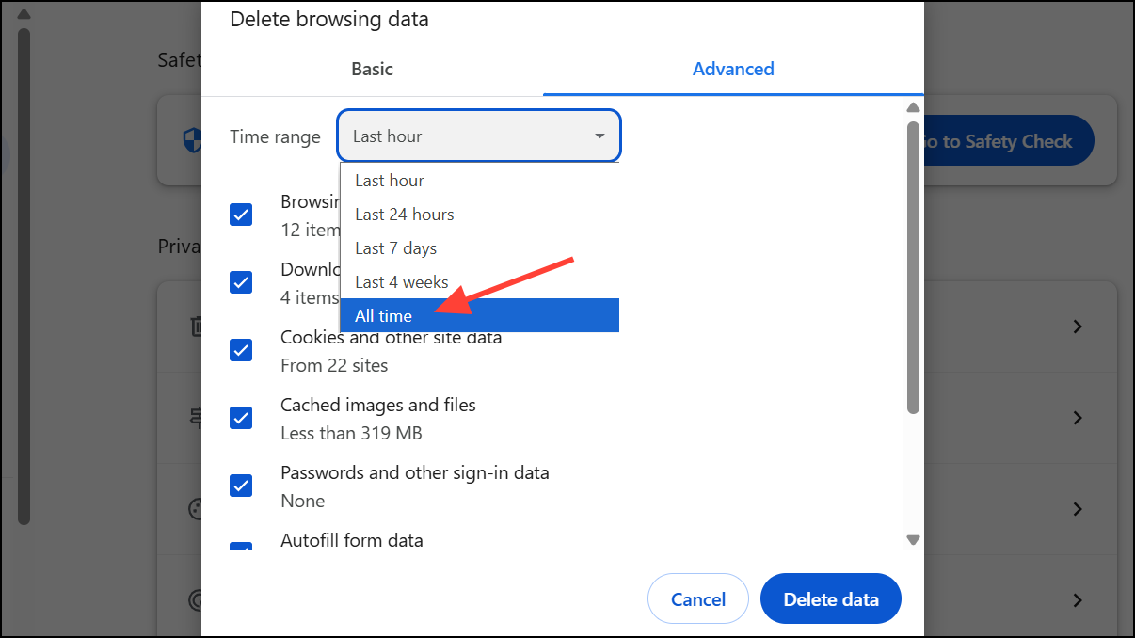The width and height of the screenshot is (1135, 638).
Task: Disable Cached images and files deletion
Action: tap(241, 418)
